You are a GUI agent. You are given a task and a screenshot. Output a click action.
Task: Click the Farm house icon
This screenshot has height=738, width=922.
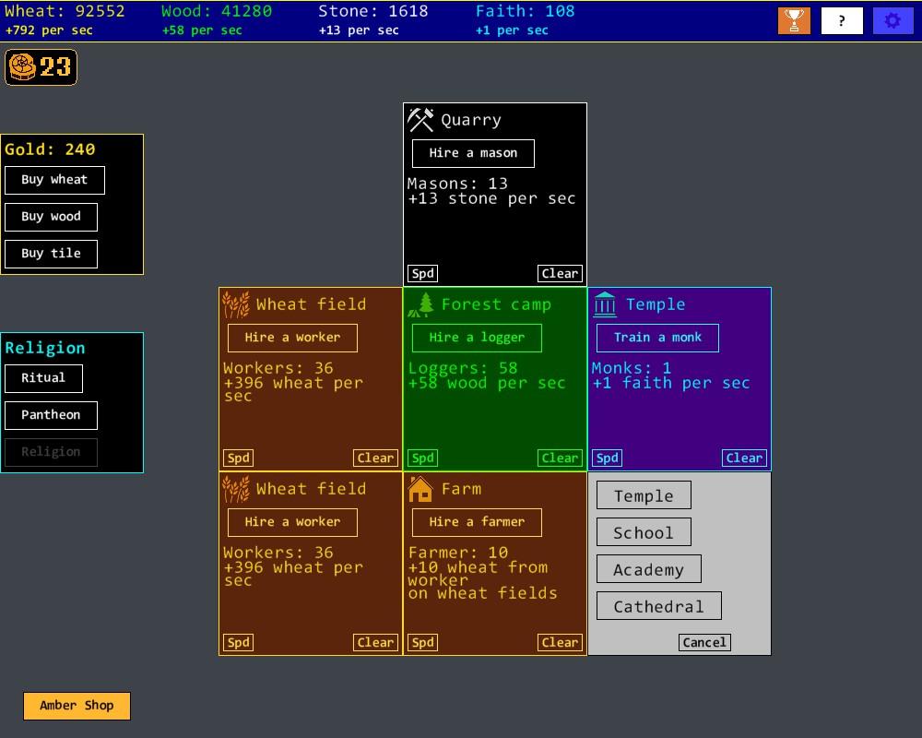(420, 489)
